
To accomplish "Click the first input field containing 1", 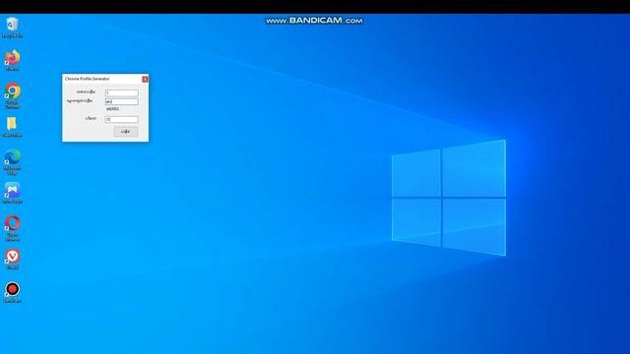I will click(122, 93).
